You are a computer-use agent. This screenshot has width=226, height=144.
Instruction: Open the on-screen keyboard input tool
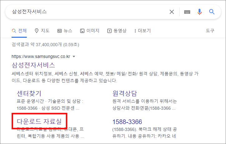click(187, 12)
